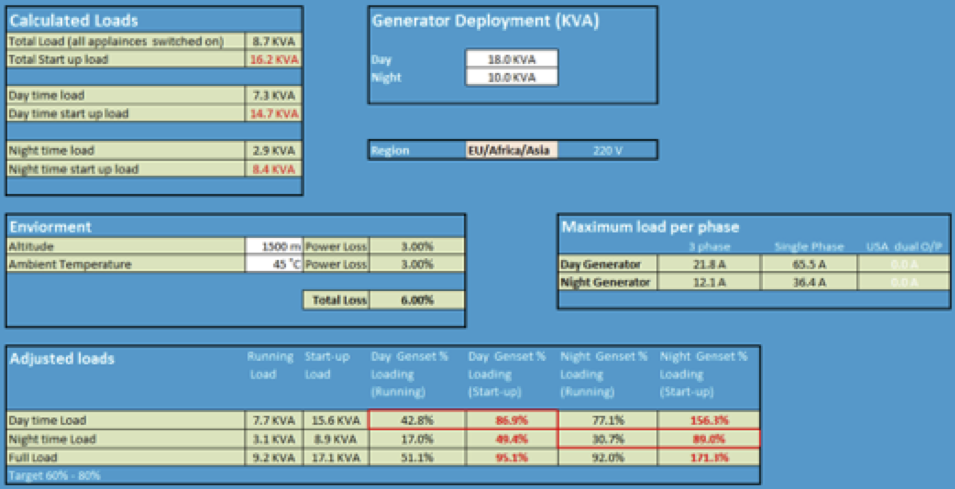This screenshot has height=489, width=955.
Task: Select the Altitude Power Loss 3.00% cell
Action: [417, 246]
